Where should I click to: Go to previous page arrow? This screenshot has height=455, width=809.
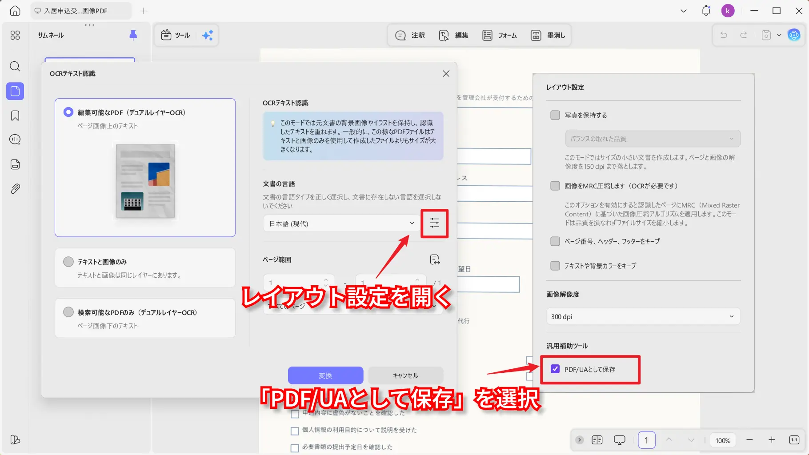tap(669, 440)
